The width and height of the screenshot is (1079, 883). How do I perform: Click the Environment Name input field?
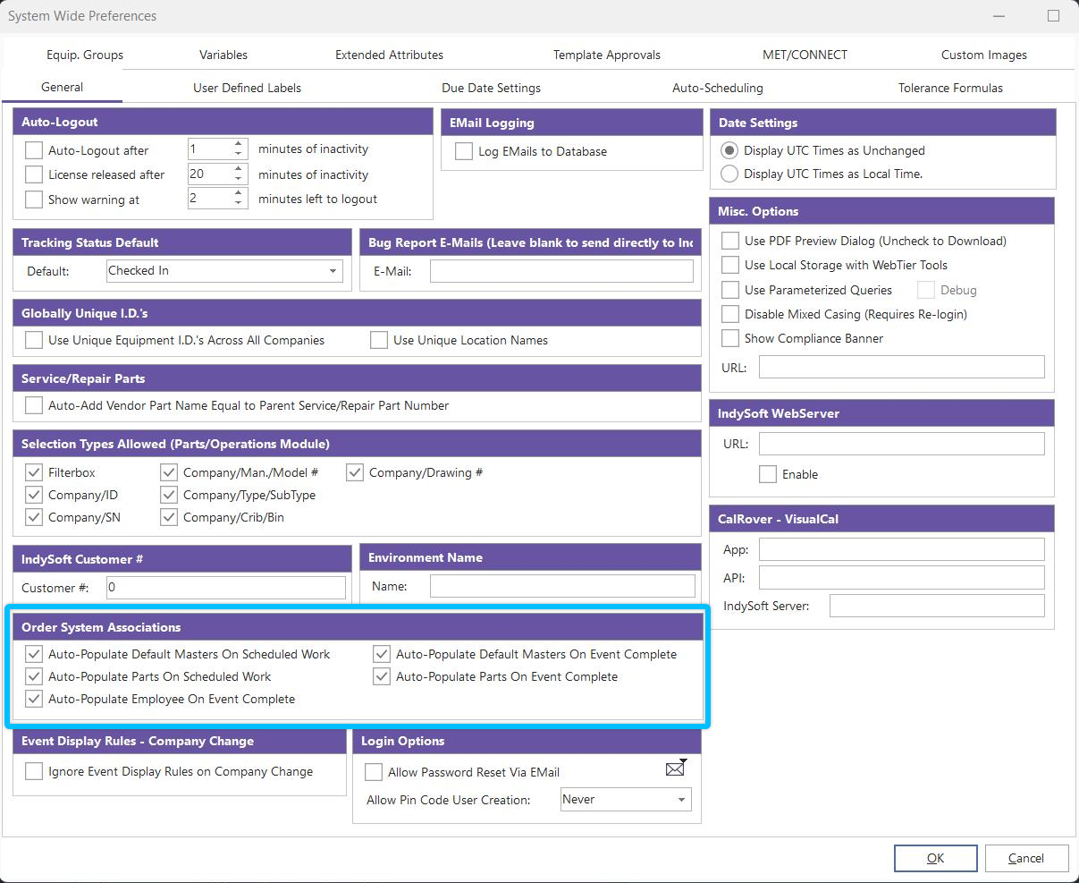(x=561, y=586)
